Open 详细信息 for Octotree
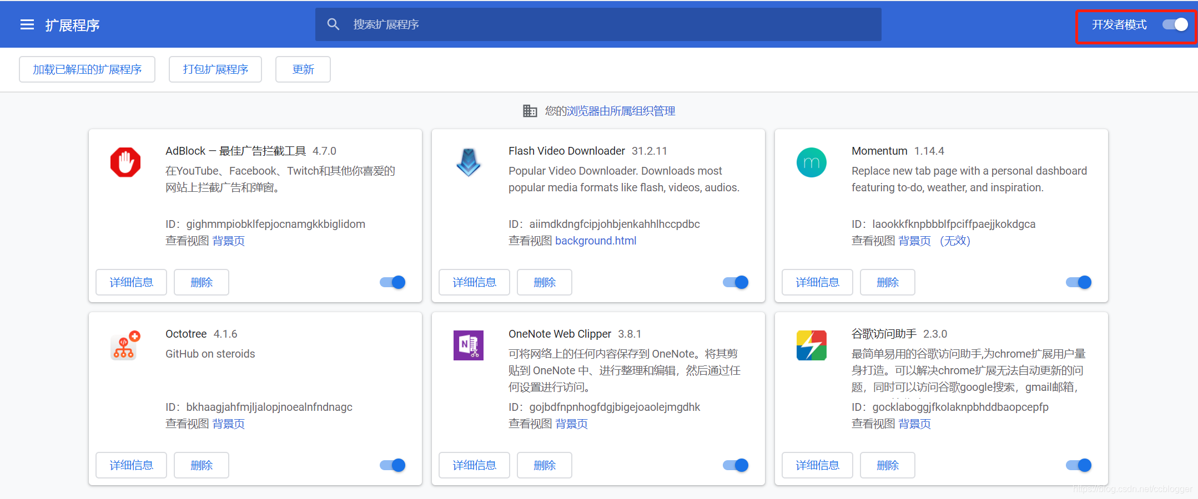This screenshot has width=1198, height=499. [131, 465]
